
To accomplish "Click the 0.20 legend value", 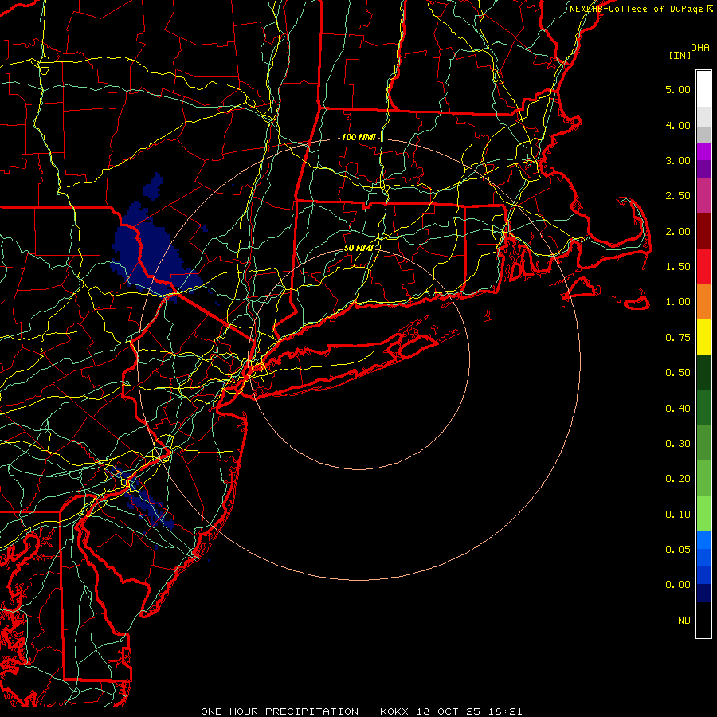I will (x=678, y=479).
